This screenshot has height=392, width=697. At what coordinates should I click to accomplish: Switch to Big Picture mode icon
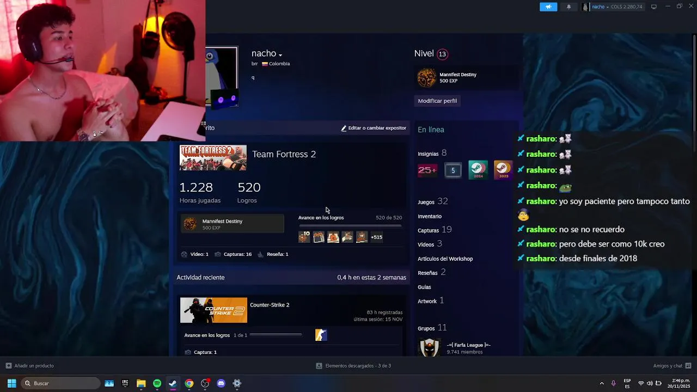point(654,7)
